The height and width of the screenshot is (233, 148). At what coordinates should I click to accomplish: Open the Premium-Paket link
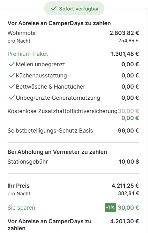[x=28, y=54]
